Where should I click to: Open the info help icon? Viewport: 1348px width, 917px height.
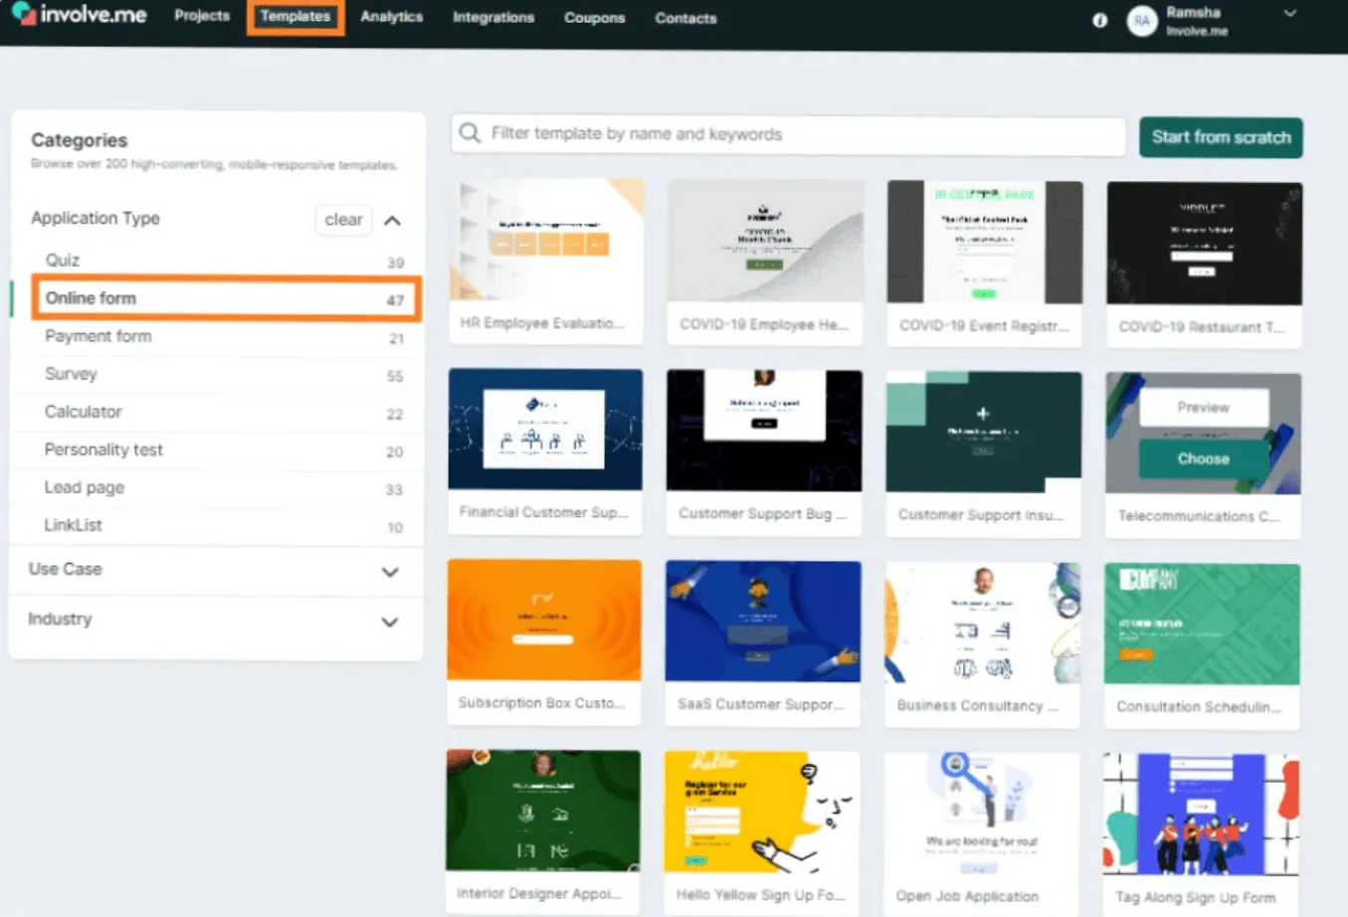click(x=1099, y=20)
